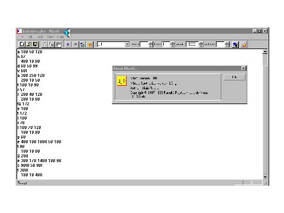This screenshot has height=213, width=284.
Task: Click the green and blue toolbar icon after Stop
Action: point(82,44)
